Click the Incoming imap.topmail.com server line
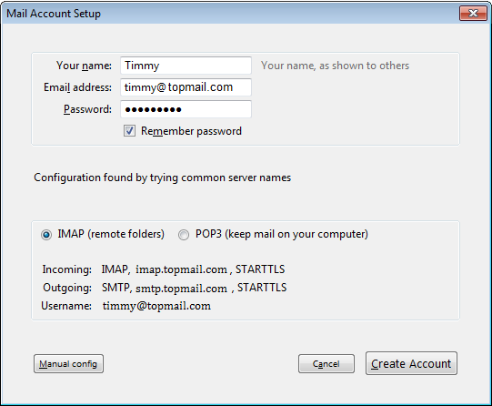Screen dimensions: 492x406 pyautogui.click(x=164, y=269)
